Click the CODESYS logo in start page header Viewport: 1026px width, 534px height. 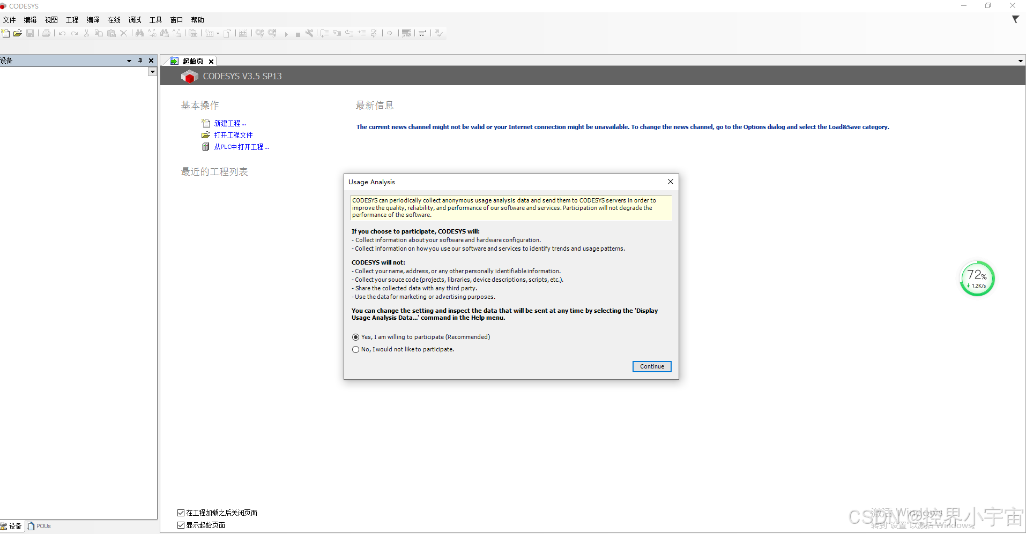pyautogui.click(x=189, y=77)
